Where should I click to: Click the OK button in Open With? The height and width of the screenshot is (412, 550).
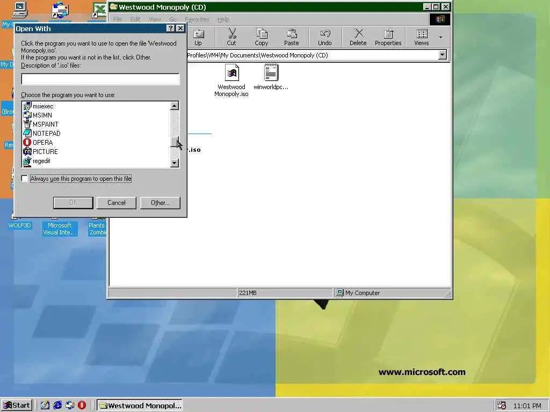click(73, 203)
